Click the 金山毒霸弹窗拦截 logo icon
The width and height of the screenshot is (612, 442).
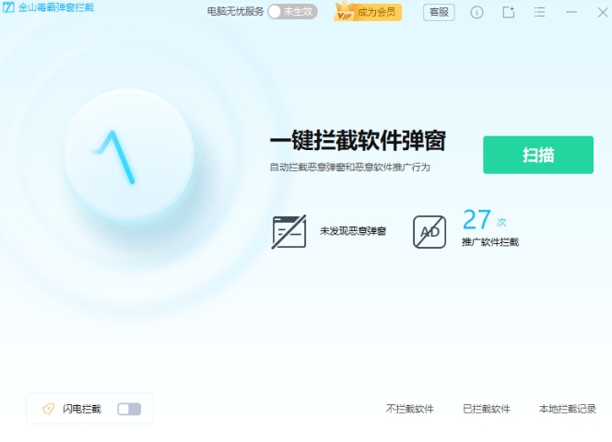[8, 7]
